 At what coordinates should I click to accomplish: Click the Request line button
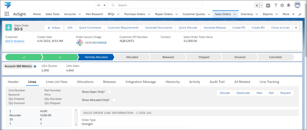[x=285, y=93]
